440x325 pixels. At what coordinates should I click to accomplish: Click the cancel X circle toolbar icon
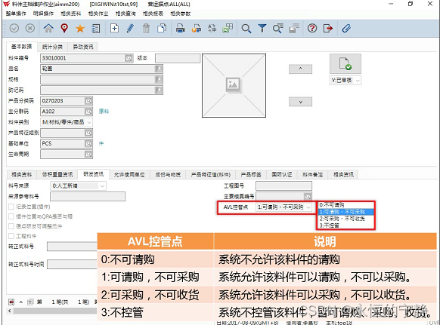(x=30, y=28)
